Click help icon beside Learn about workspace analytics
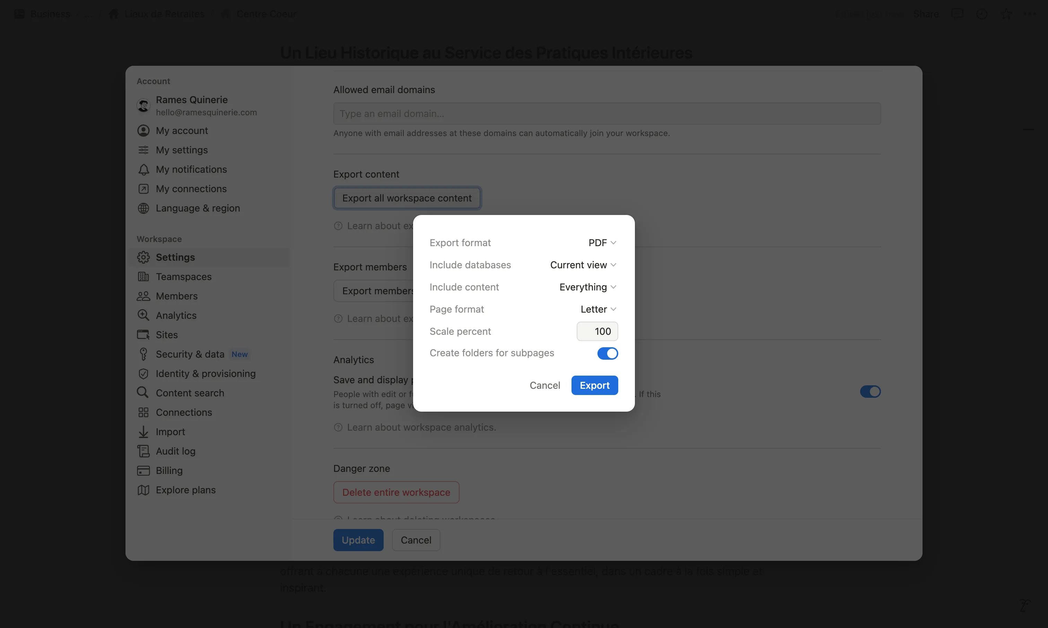 338,428
